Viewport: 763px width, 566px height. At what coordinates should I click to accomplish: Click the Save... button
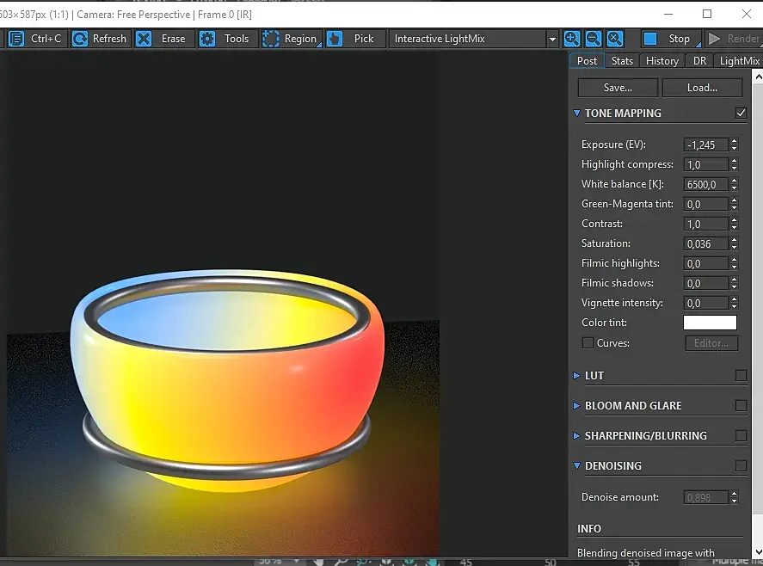[x=618, y=88]
